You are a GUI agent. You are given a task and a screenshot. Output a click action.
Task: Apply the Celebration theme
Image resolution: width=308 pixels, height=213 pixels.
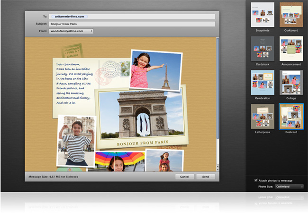click(262, 83)
